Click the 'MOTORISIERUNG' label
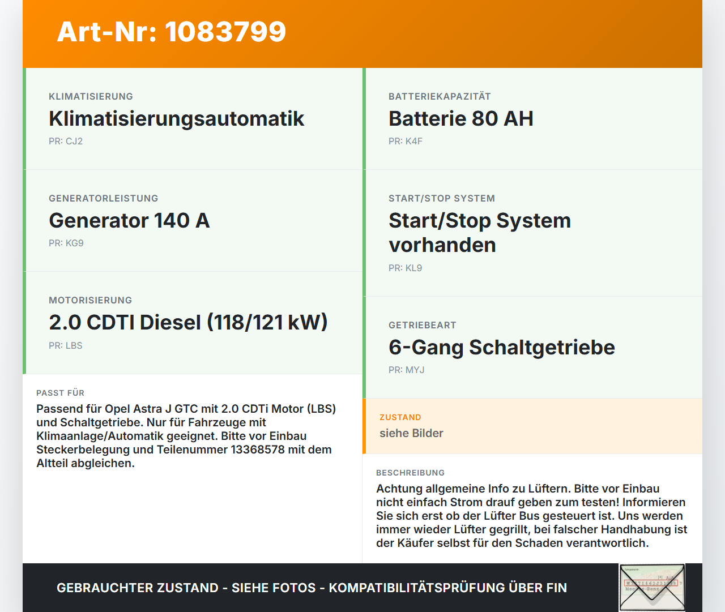 pyautogui.click(x=91, y=300)
